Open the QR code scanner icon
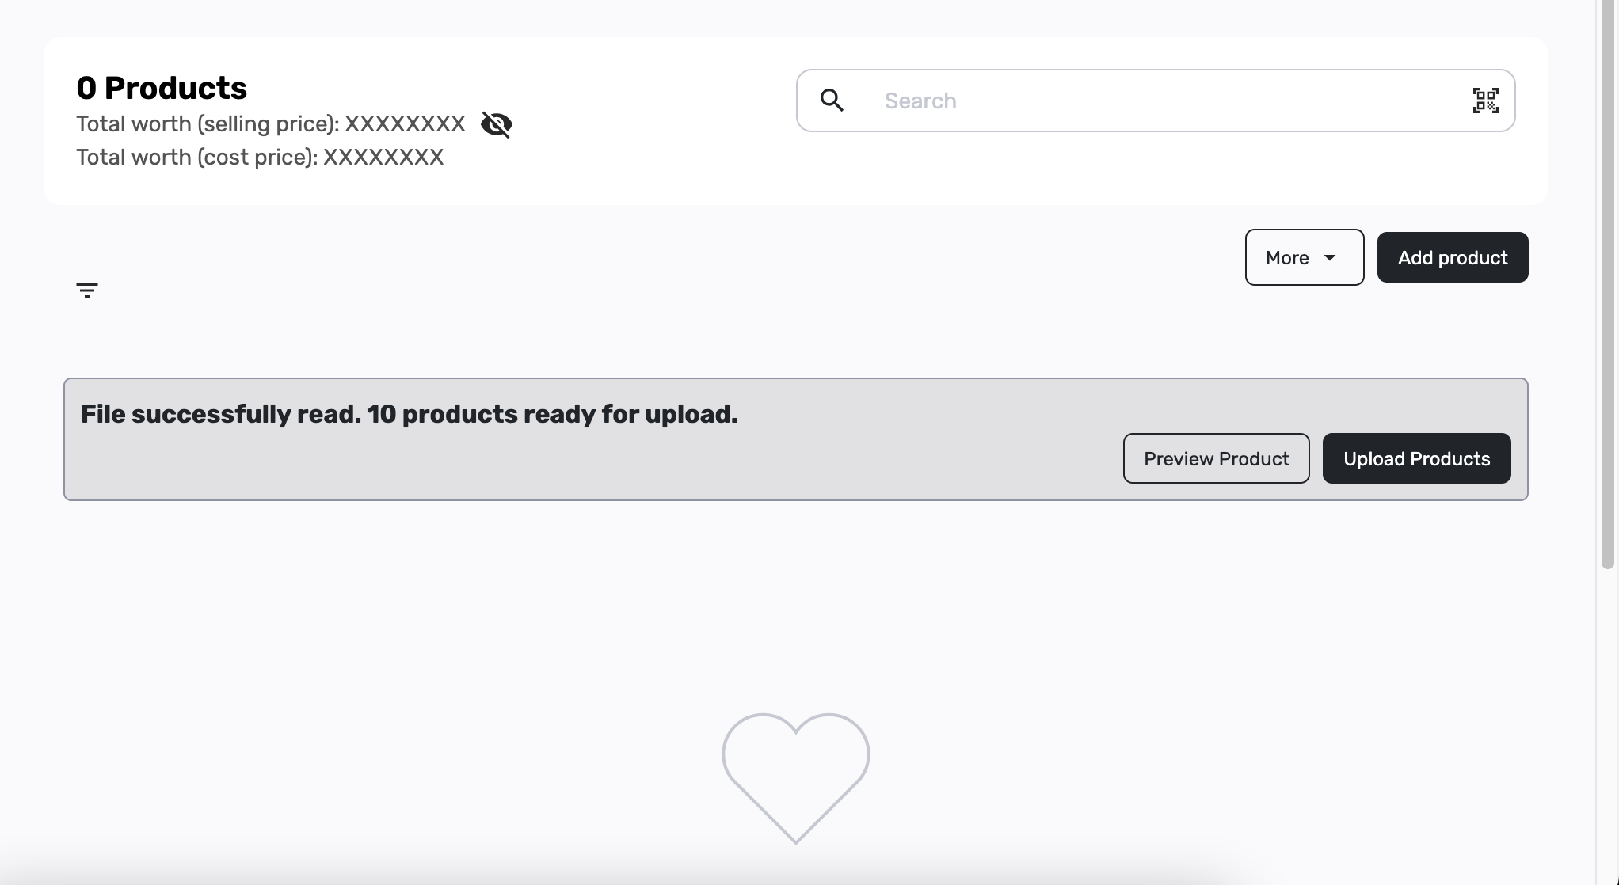This screenshot has height=885, width=1619. (x=1485, y=101)
